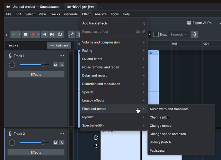Open a new project tab with plus
The image size is (221, 160).
tap(102, 7)
